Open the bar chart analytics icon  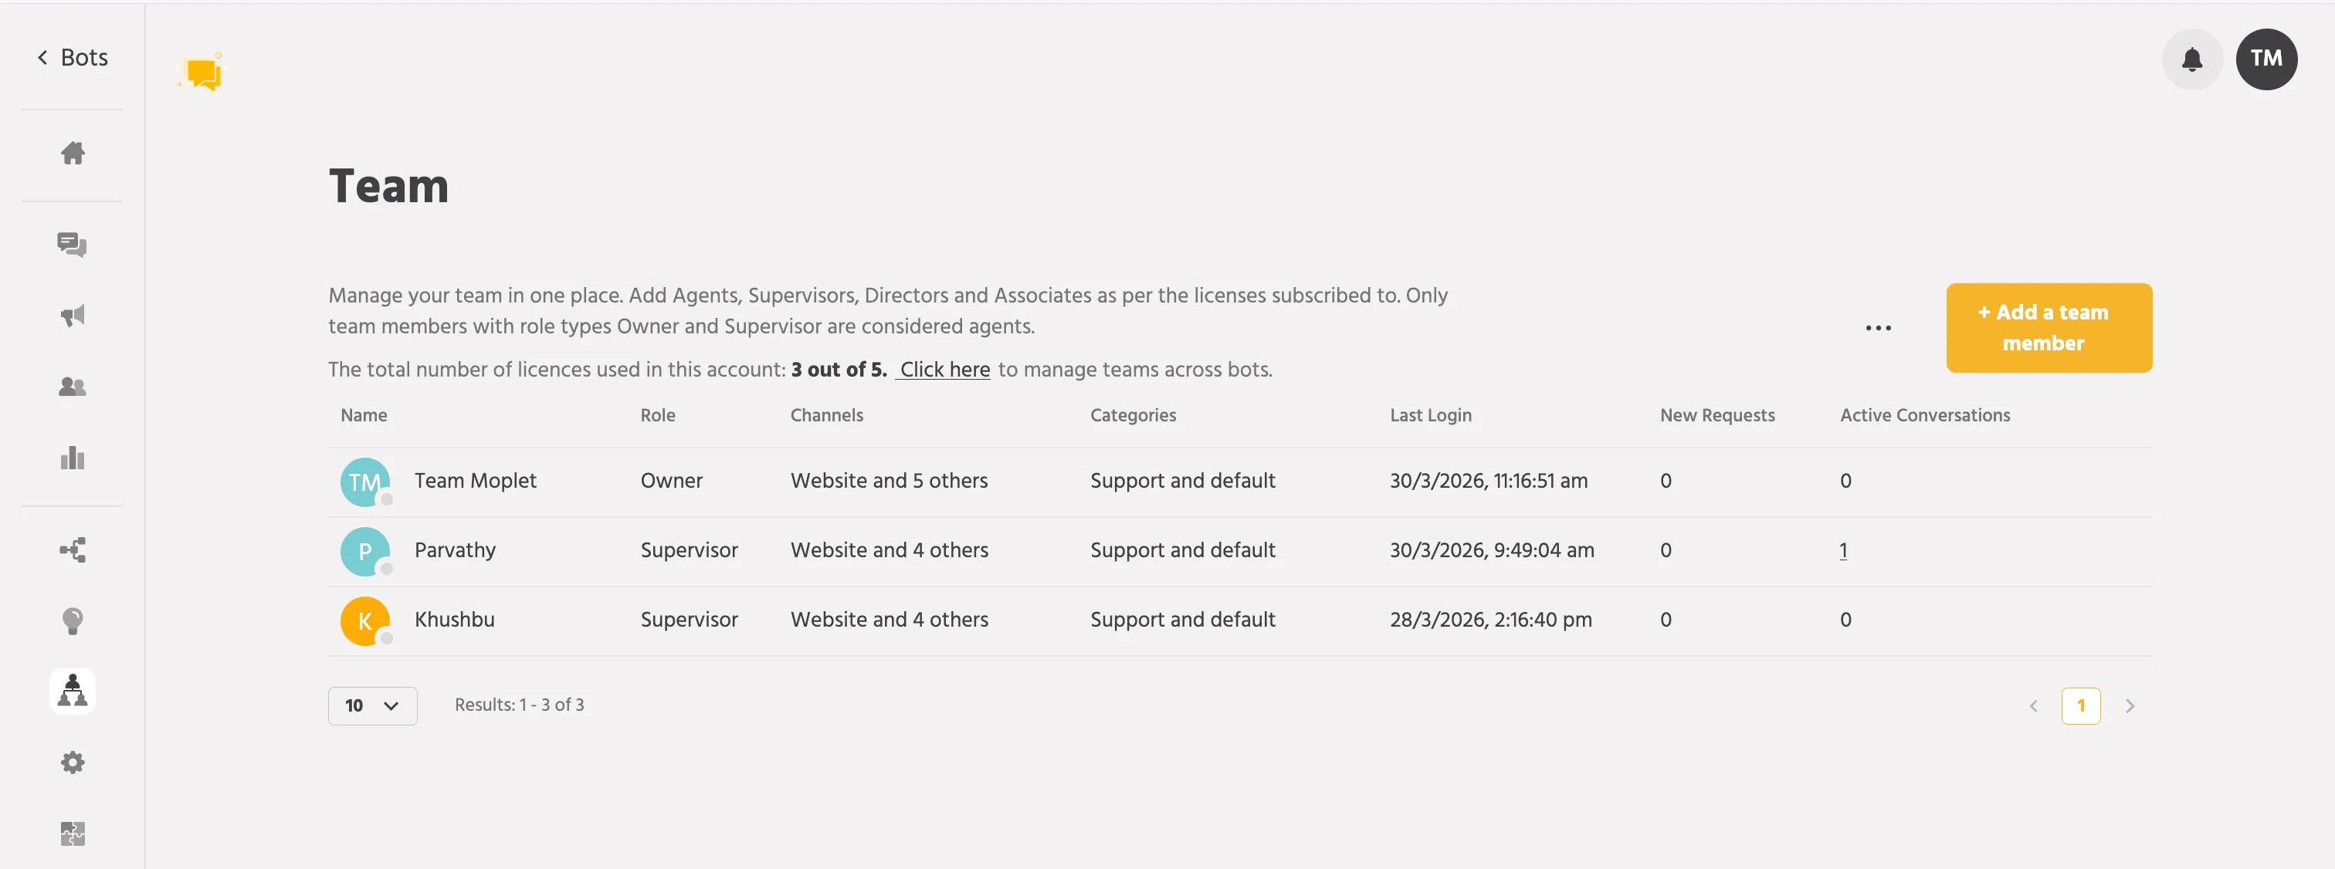(x=73, y=458)
